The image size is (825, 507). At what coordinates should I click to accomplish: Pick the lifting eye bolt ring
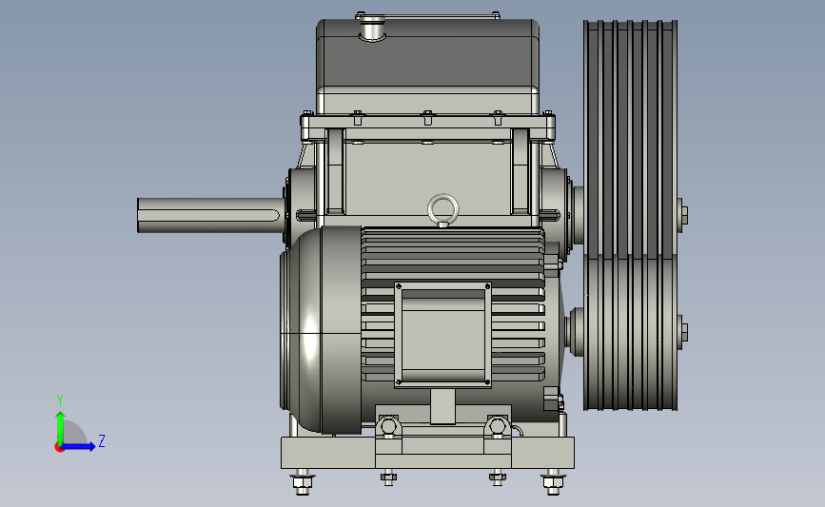point(443,209)
